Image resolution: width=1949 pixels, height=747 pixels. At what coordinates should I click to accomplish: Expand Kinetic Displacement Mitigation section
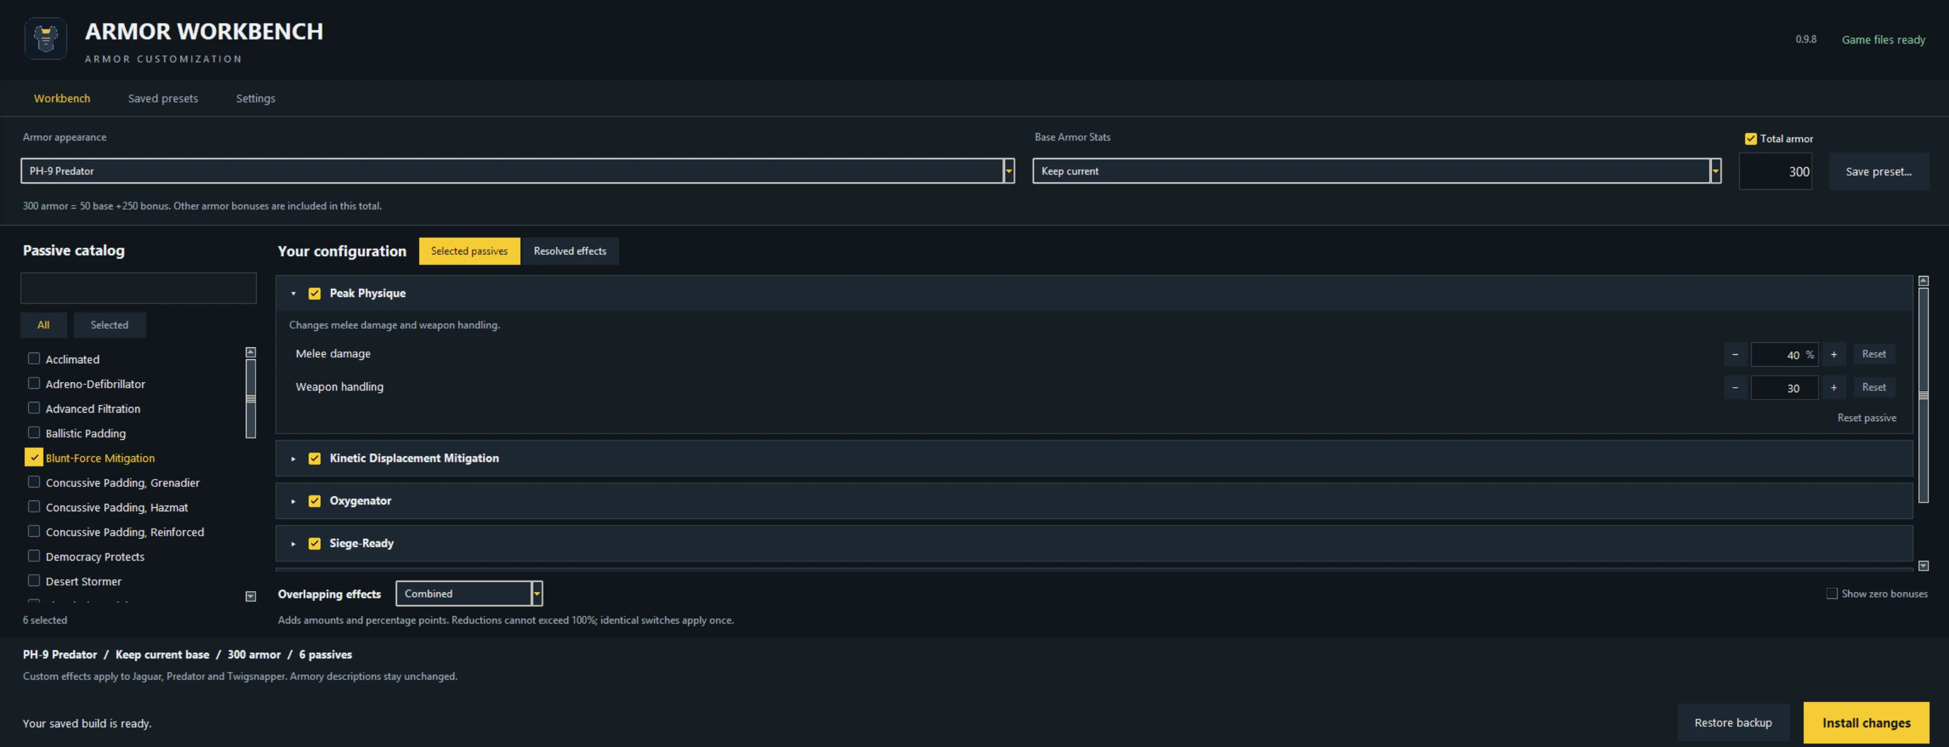tap(294, 459)
